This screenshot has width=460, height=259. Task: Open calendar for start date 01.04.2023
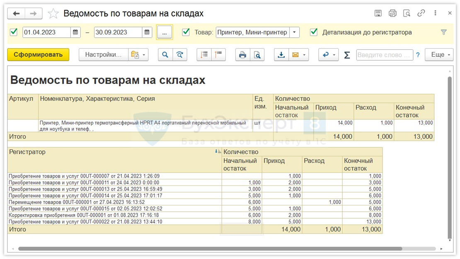click(75, 32)
